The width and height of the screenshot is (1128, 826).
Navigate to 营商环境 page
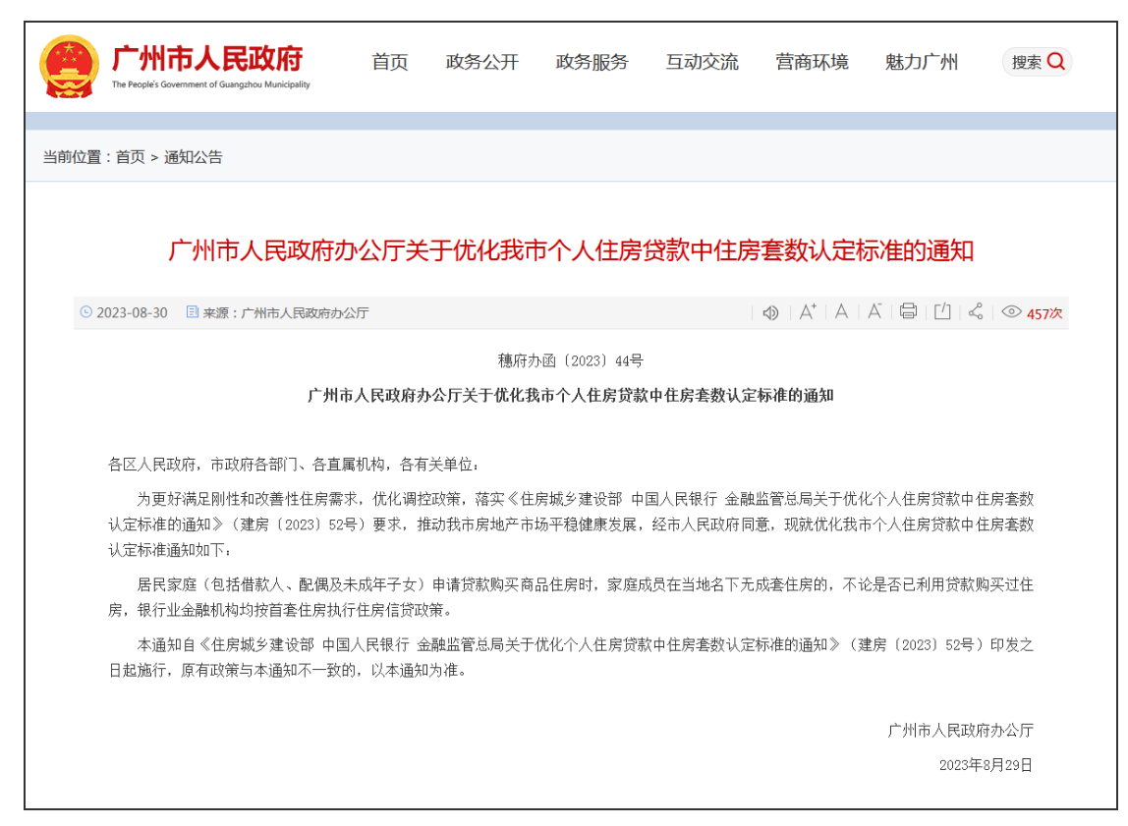coord(812,62)
